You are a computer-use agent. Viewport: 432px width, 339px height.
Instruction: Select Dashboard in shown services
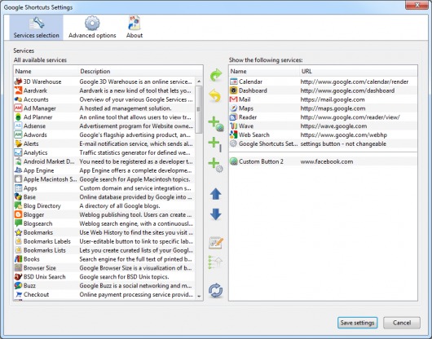pyautogui.click(x=323, y=90)
